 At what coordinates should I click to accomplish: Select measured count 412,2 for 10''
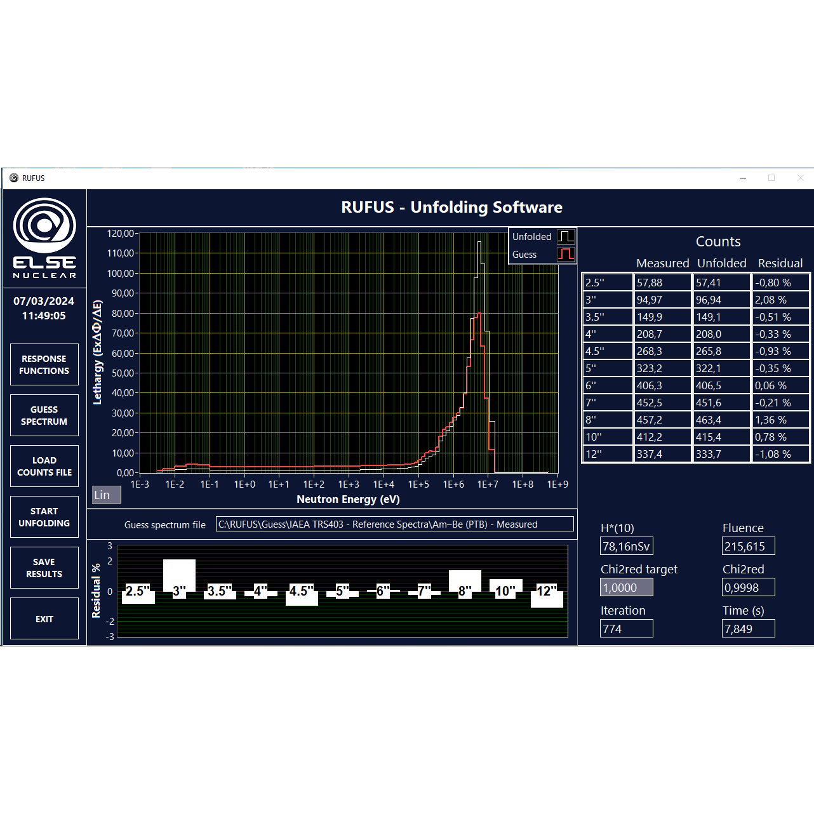[x=662, y=437]
